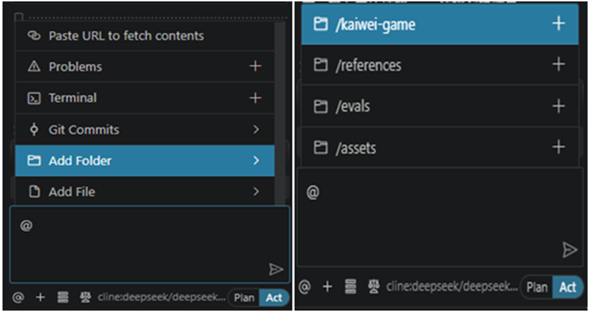589x312 pixels.
Task: Click the right panel chat input field
Action: click(x=440, y=217)
